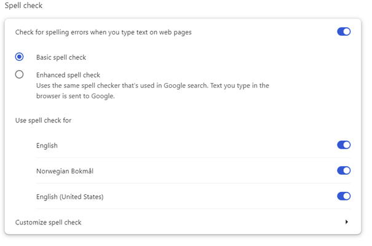Click the 'Use spell check for' heading

click(43, 121)
